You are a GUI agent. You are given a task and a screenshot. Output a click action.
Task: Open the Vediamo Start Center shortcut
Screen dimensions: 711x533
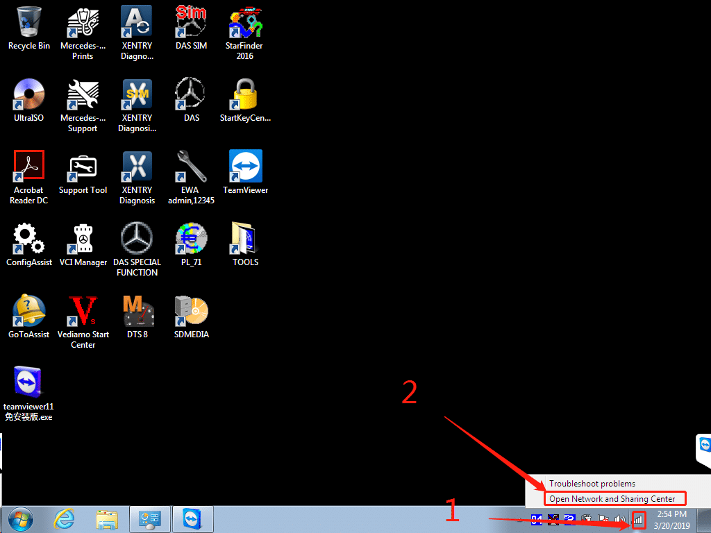tap(83, 312)
